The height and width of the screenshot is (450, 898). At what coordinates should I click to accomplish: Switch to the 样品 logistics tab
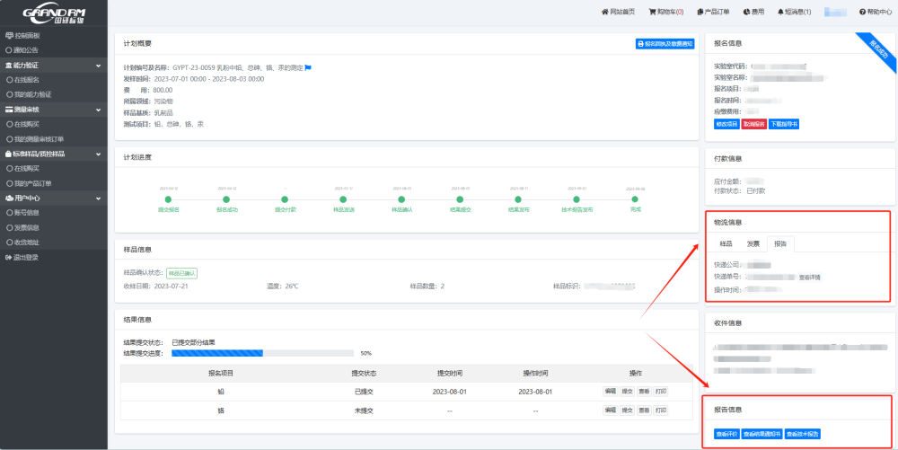coord(726,243)
